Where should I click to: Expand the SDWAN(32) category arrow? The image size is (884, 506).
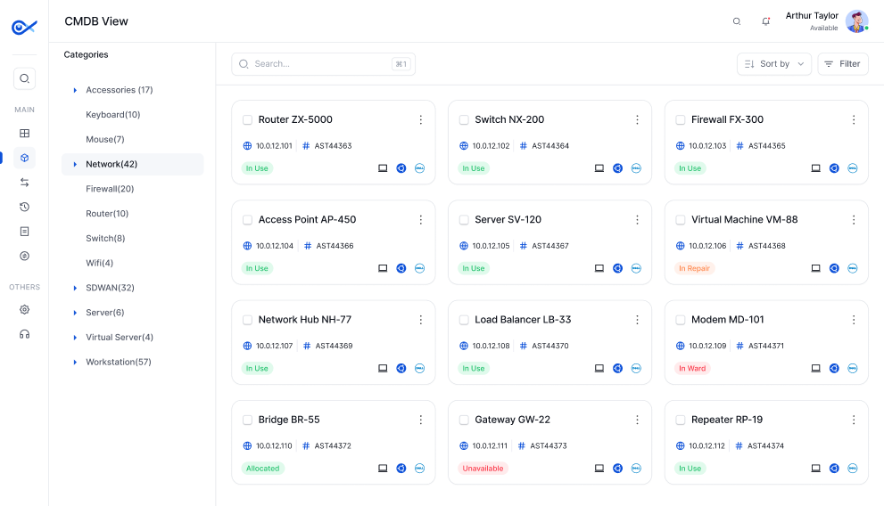pyautogui.click(x=75, y=288)
